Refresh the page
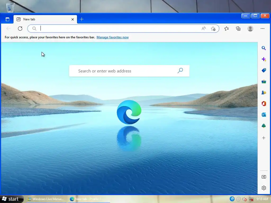The width and height of the screenshot is (271, 203). click(20, 29)
